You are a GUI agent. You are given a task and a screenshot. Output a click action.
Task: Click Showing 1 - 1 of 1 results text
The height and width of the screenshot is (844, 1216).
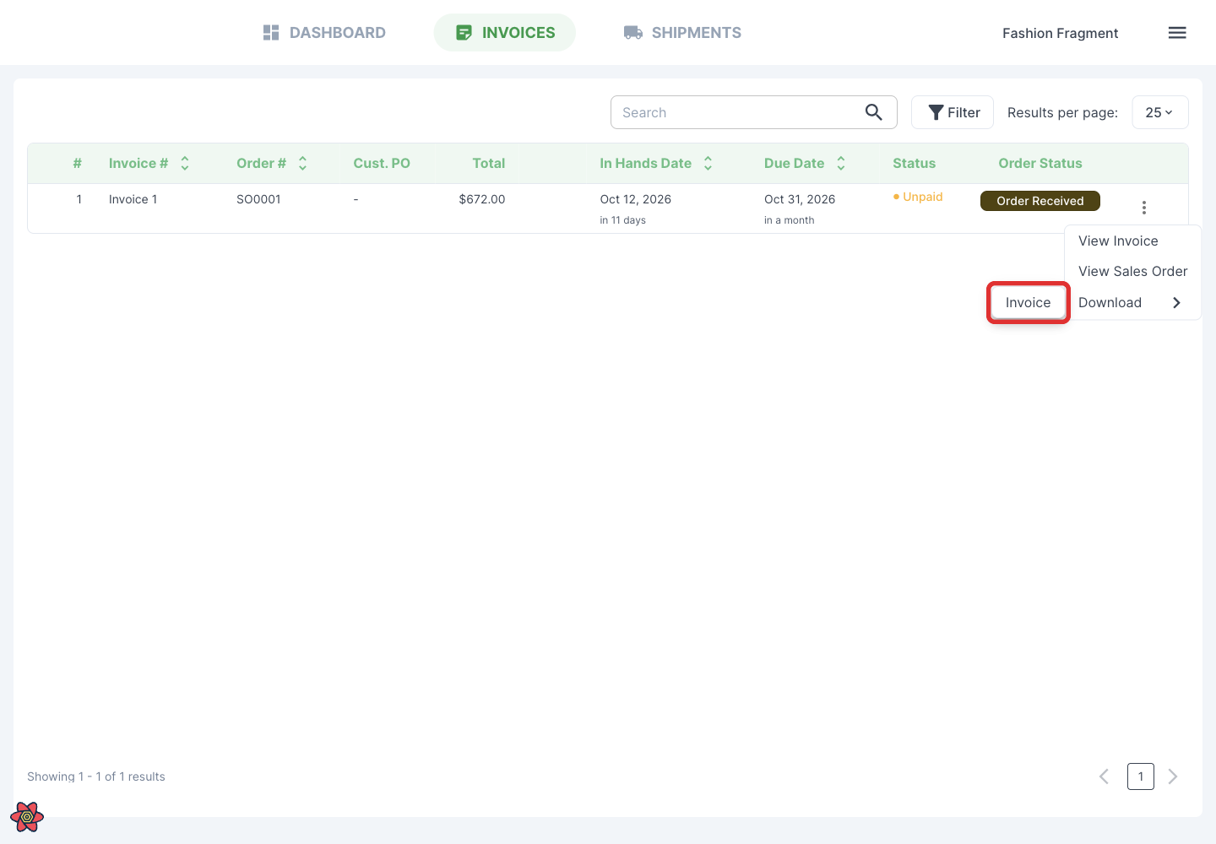[96, 776]
